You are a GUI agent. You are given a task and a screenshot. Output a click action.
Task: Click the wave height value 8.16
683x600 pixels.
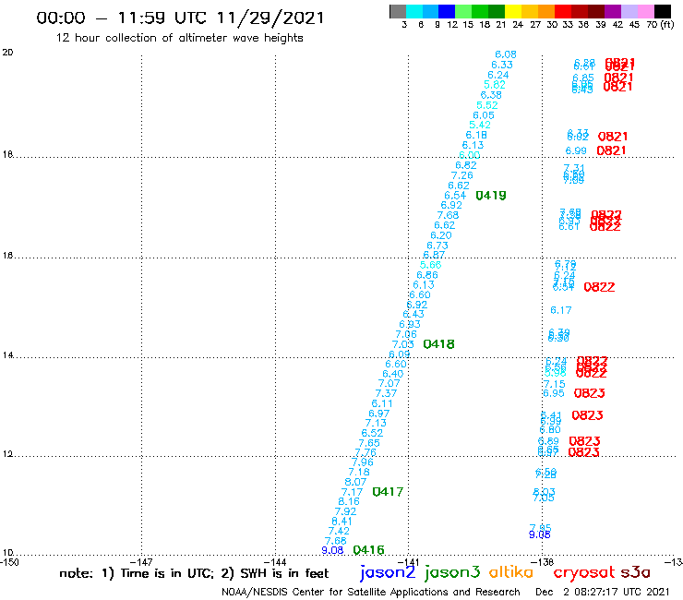point(349,502)
